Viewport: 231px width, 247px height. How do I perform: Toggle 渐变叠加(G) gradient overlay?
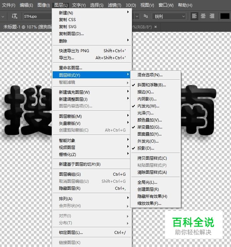156,127
